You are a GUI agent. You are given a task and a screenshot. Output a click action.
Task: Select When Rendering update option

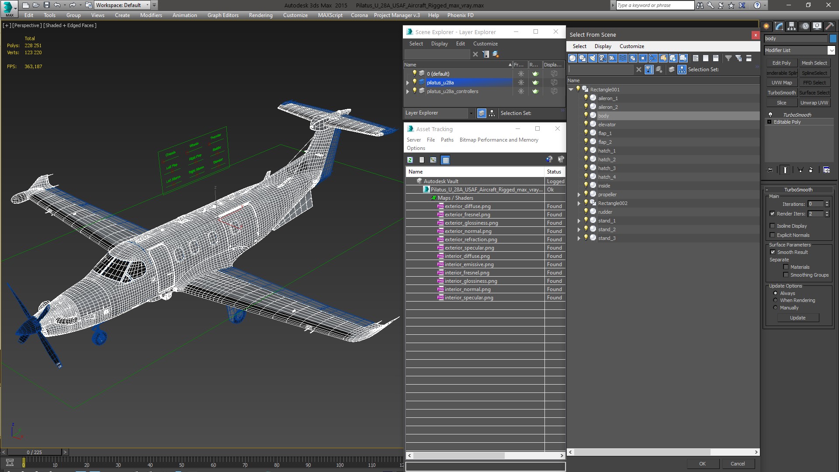pos(775,300)
